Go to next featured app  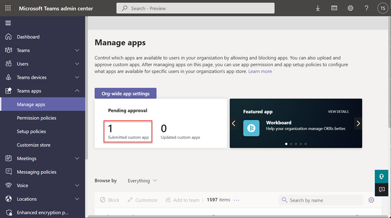point(358,123)
